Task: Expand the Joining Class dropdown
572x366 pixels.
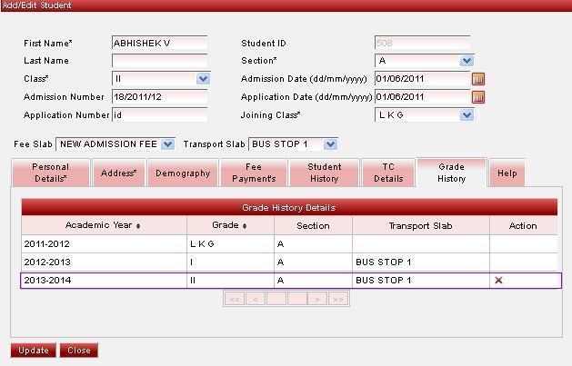Action: coord(467,115)
